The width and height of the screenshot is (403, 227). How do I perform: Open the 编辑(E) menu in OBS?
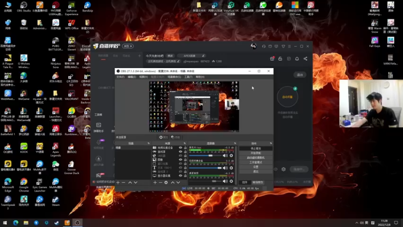pos(132,77)
